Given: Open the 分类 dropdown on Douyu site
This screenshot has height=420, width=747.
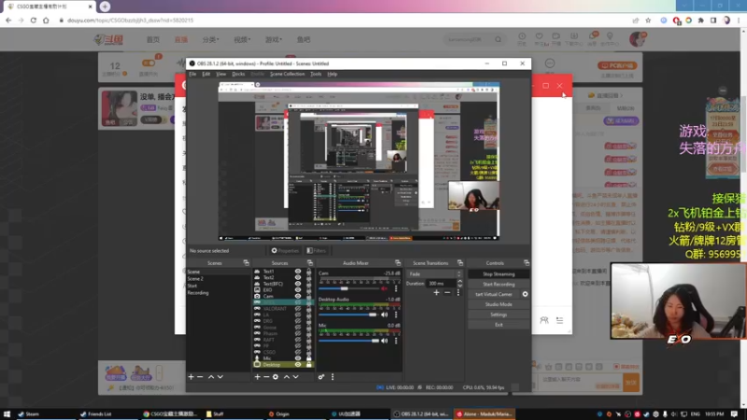Looking at the screenshot, I should (x=211, y=39).
